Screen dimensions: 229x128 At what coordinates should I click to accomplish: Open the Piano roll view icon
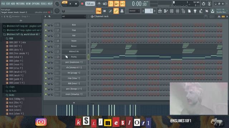click(166, 11)
